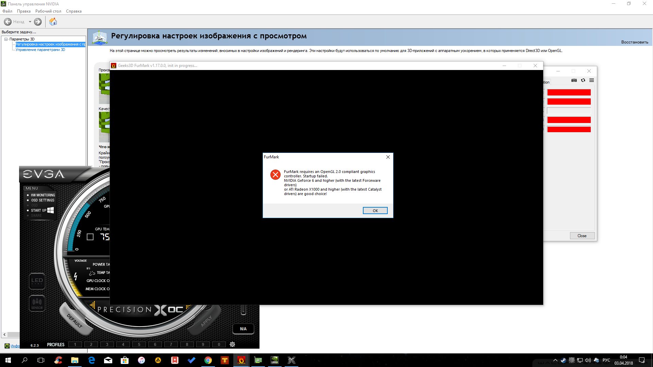Click the clock showing 0:04 03.04.2018
653x367 pixels.
coord(623,360)
